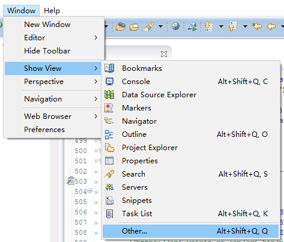Open the Window menu
284x242 pixels.
click(x=21, y=10)
